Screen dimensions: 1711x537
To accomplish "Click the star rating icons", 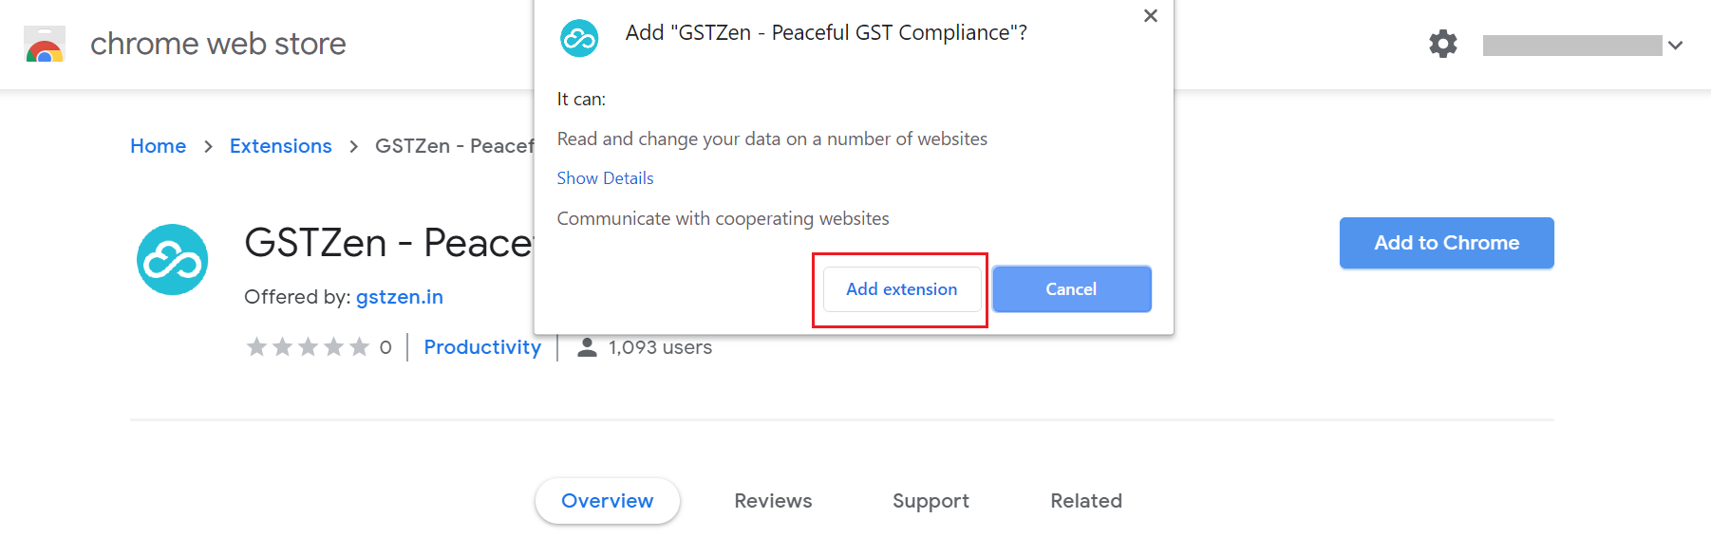I will 308,347.
